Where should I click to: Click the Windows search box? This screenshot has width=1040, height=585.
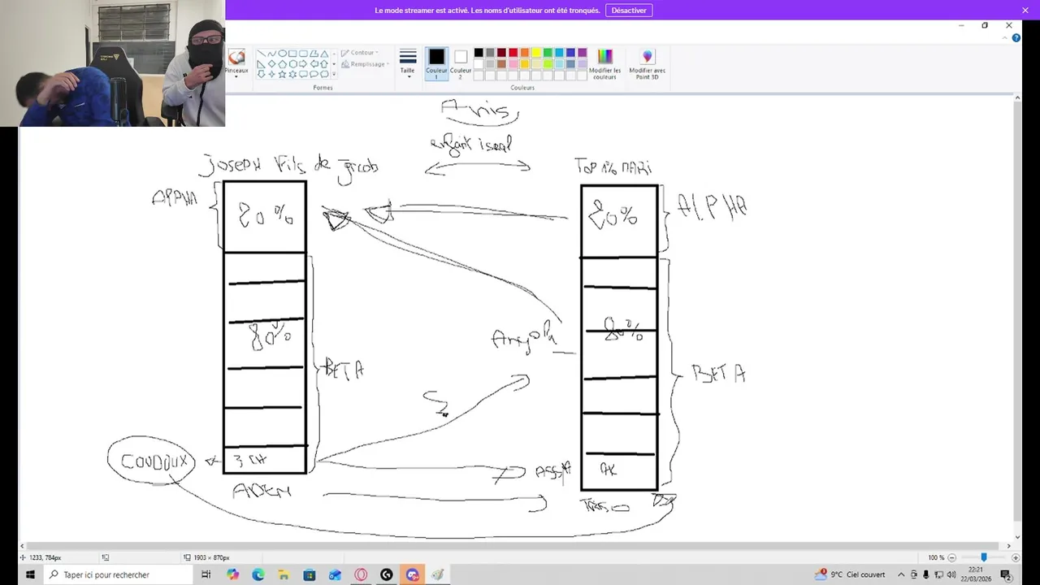pos(118,574)
